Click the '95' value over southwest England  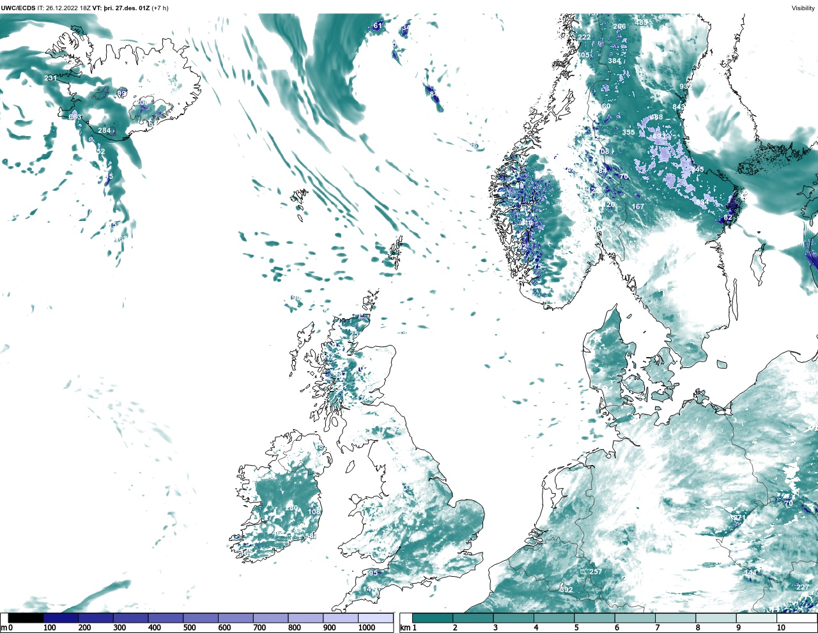click(373, 573)
